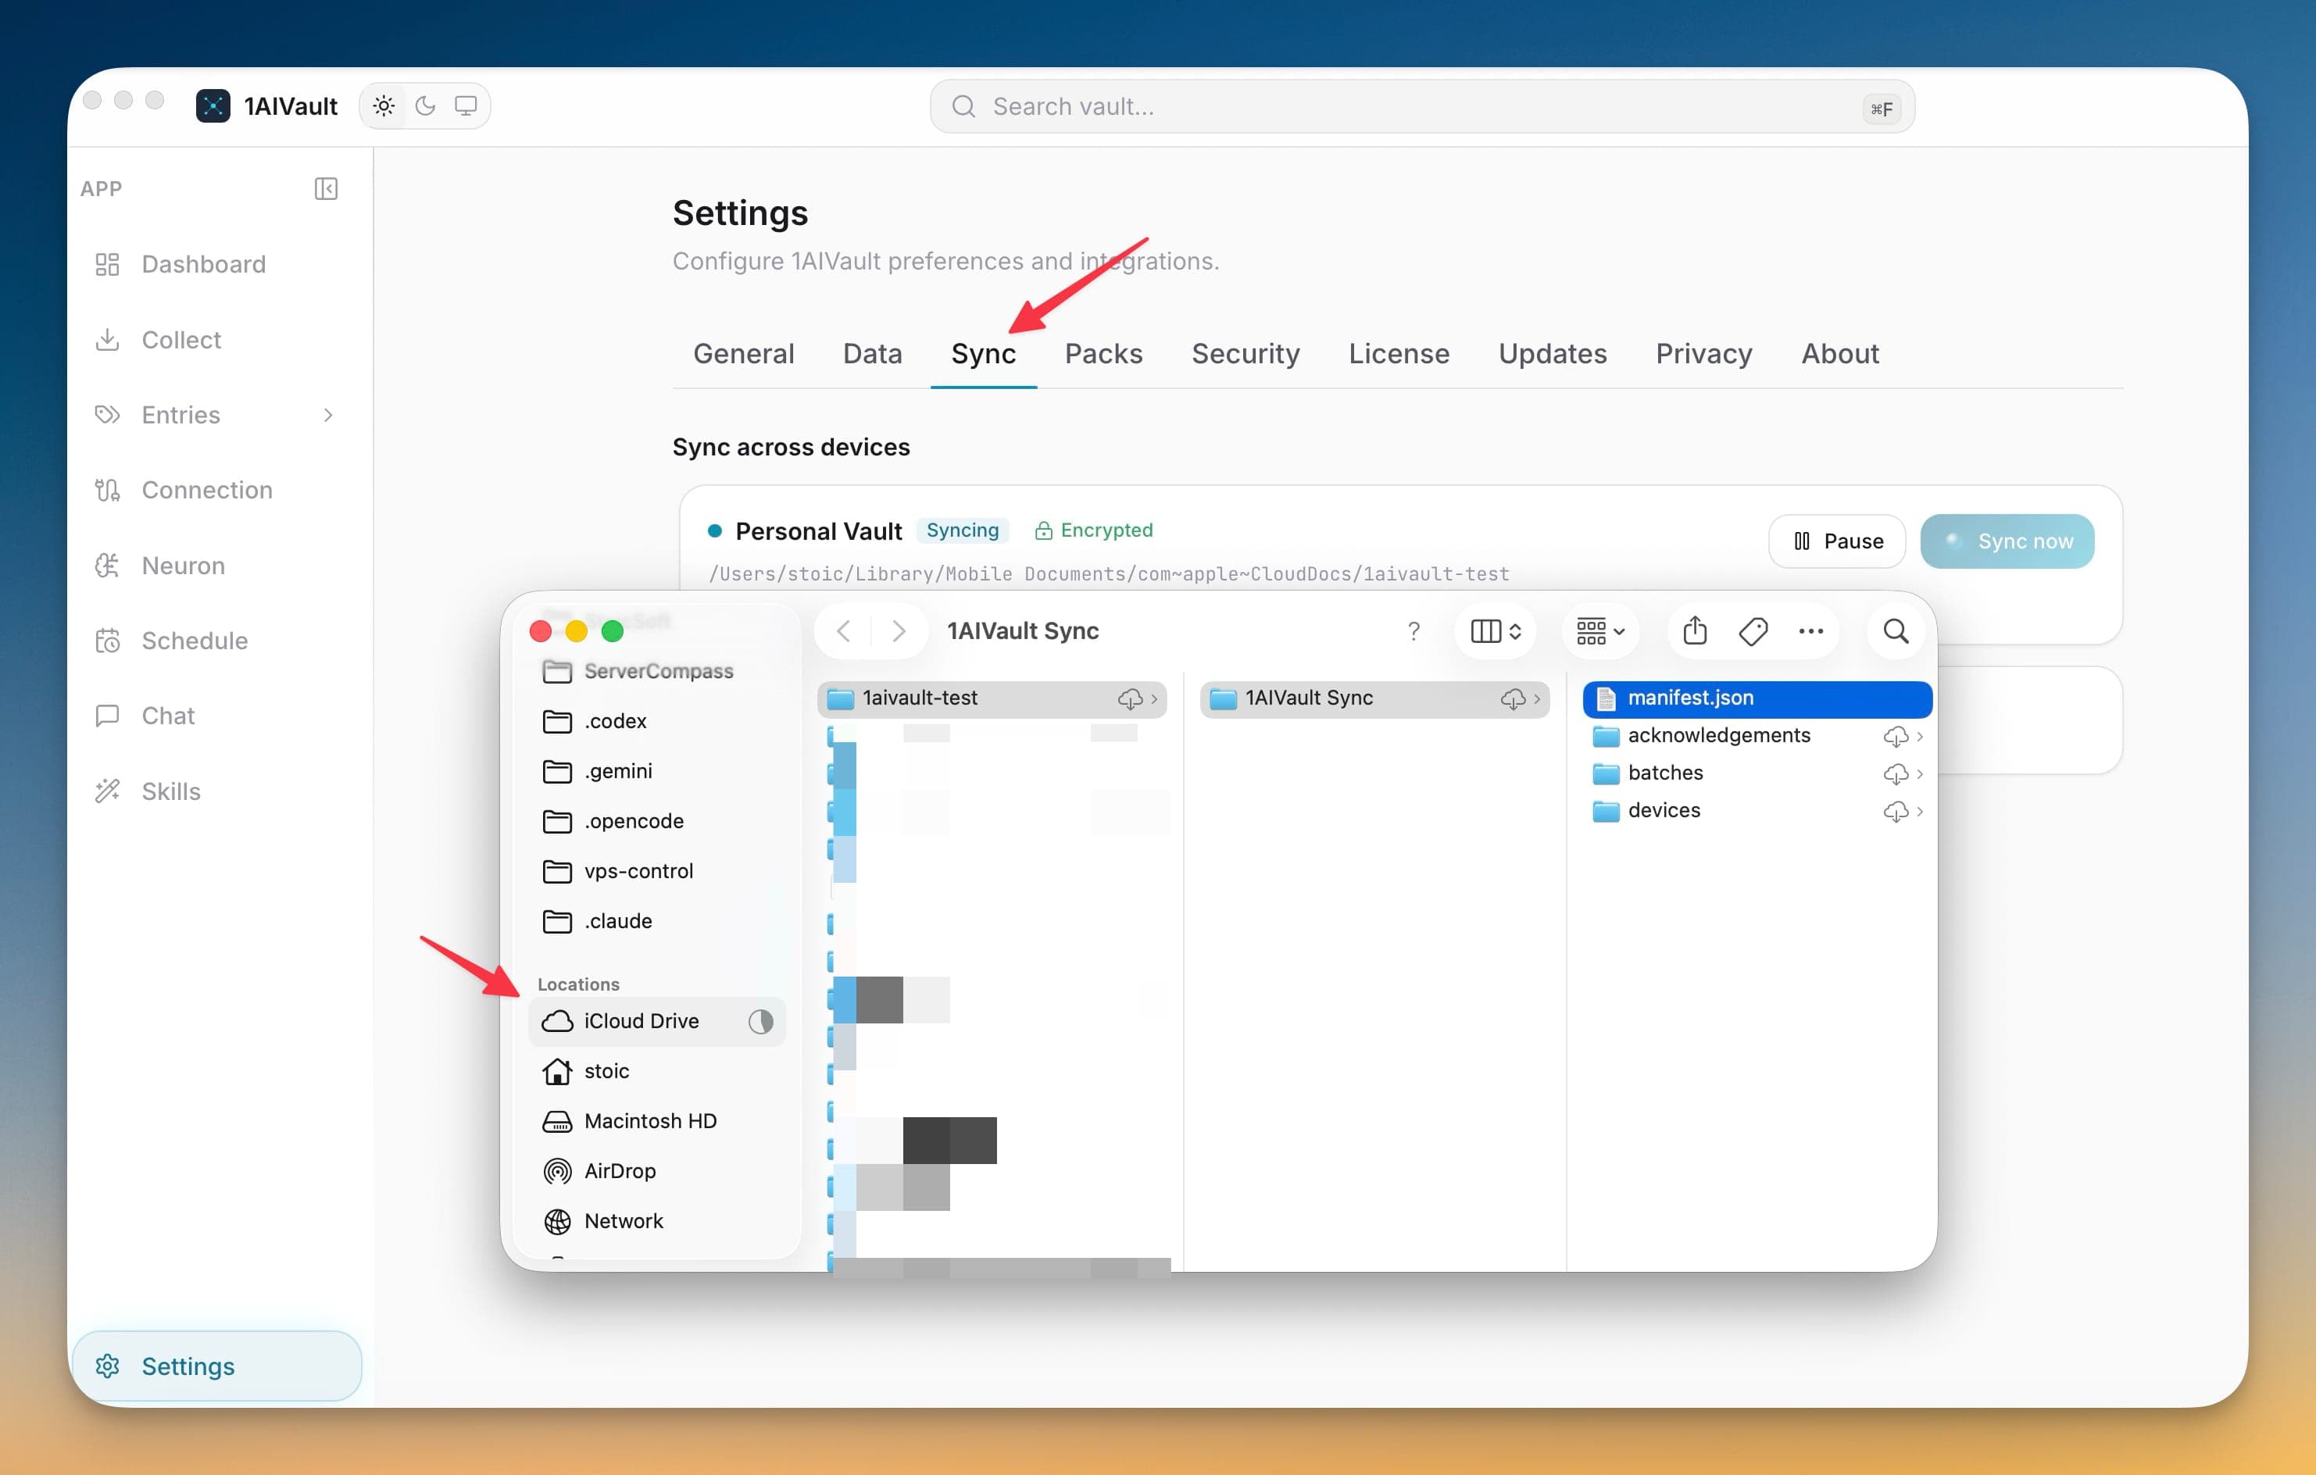Switch to Security settings tab
This screenshot has height=1475, width=2316.
pos(1246,354)
